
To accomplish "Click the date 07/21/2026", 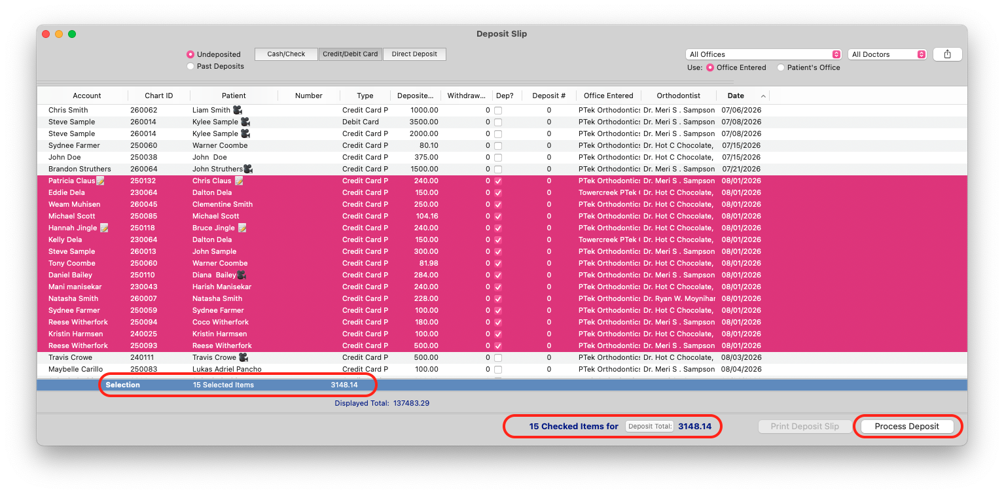I will tap(741, 169).
